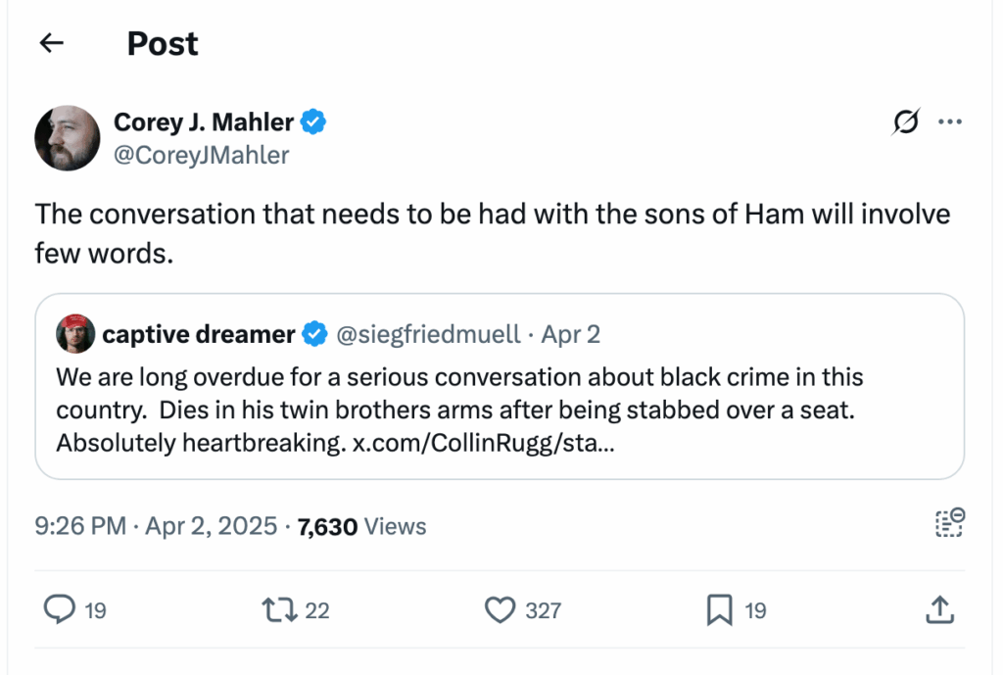The width and height of the screenshot is (1003, 675).
Task: Click the repost icon showing 22 reposts
Action: click(278, 609)
